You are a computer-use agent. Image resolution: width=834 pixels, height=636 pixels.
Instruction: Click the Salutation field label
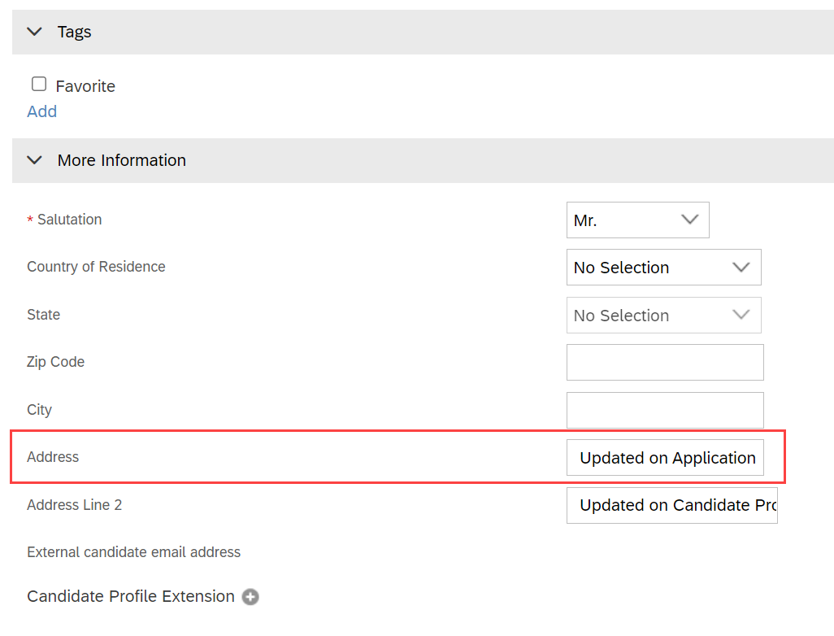point(69,220)
